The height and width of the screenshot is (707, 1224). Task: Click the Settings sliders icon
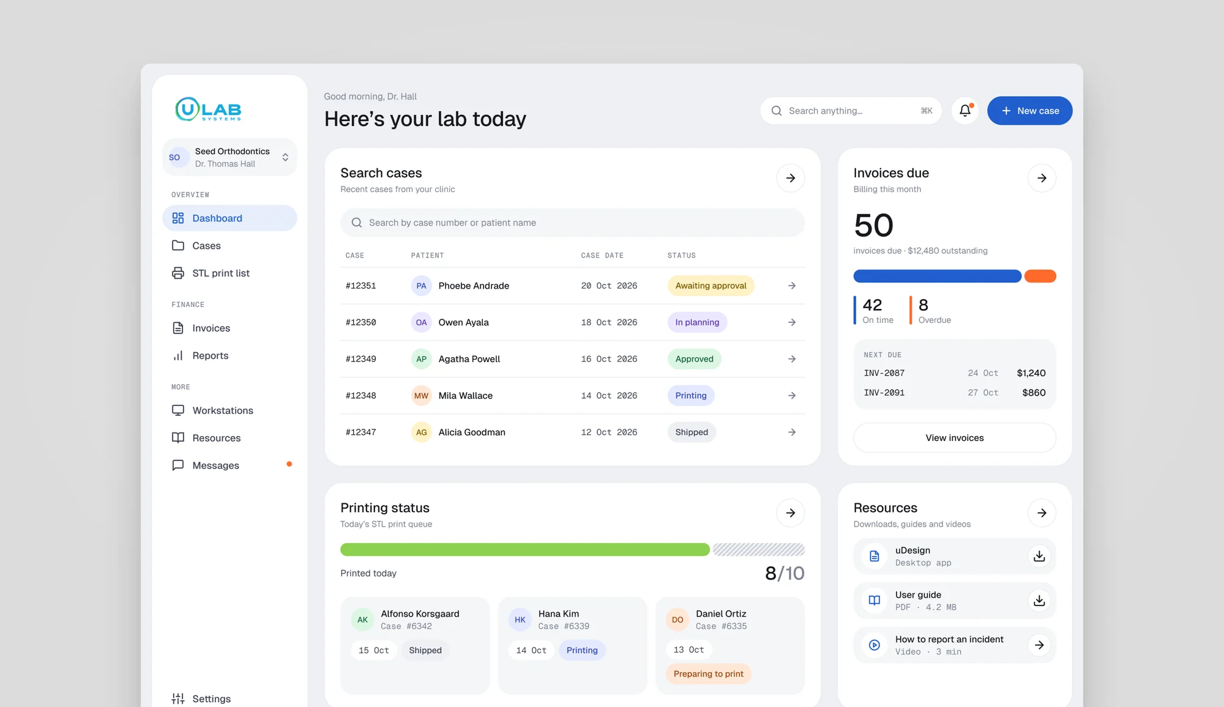click(178, 698)
